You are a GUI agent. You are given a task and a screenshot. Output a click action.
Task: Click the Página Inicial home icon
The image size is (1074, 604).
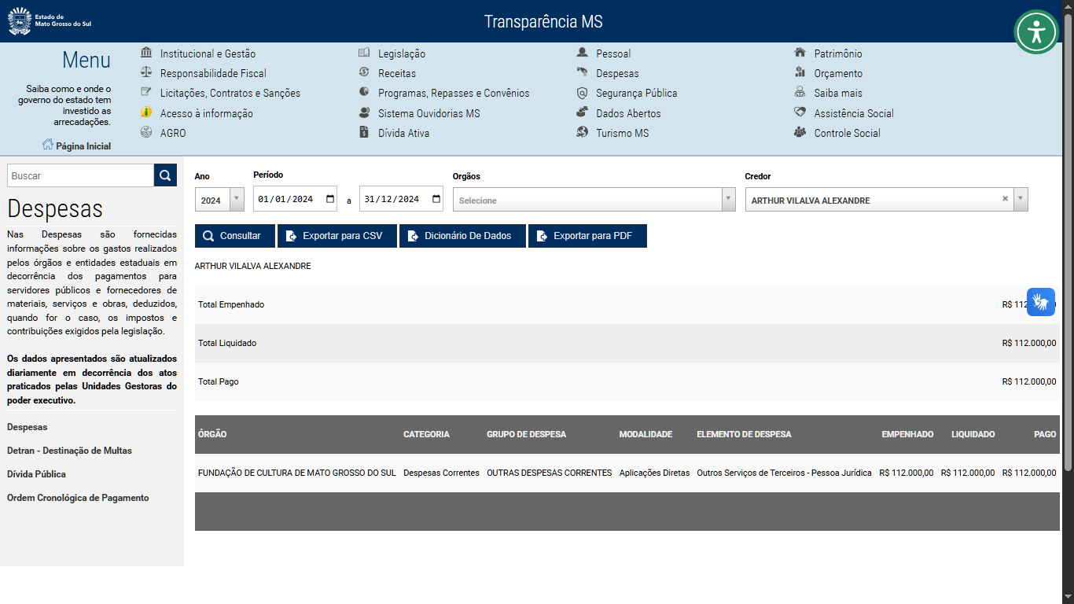click(x=48, y=145)
